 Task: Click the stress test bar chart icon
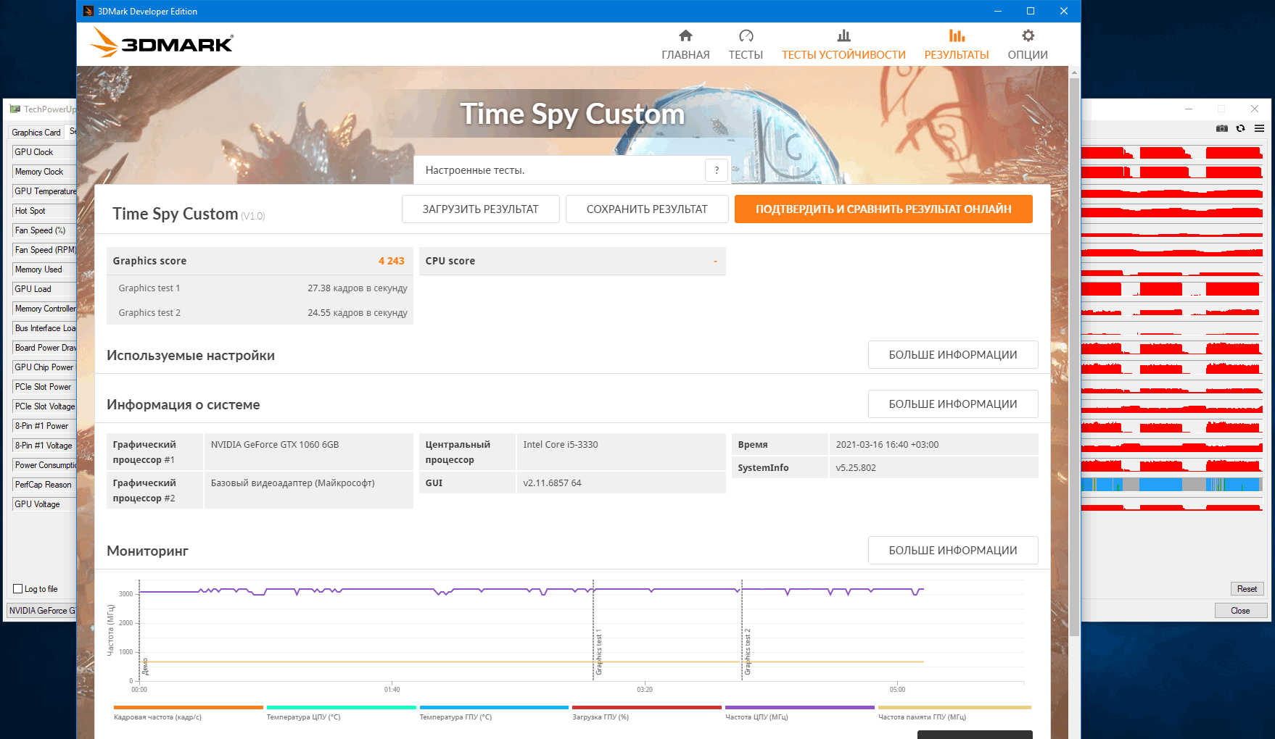(x=843, y=36)
